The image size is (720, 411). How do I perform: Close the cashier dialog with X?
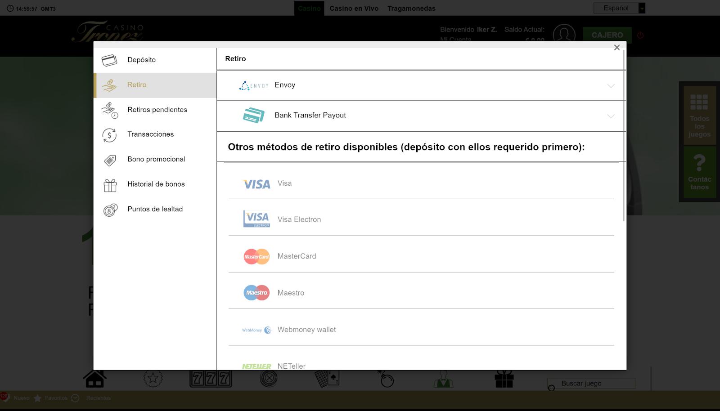tap(617, 48)
